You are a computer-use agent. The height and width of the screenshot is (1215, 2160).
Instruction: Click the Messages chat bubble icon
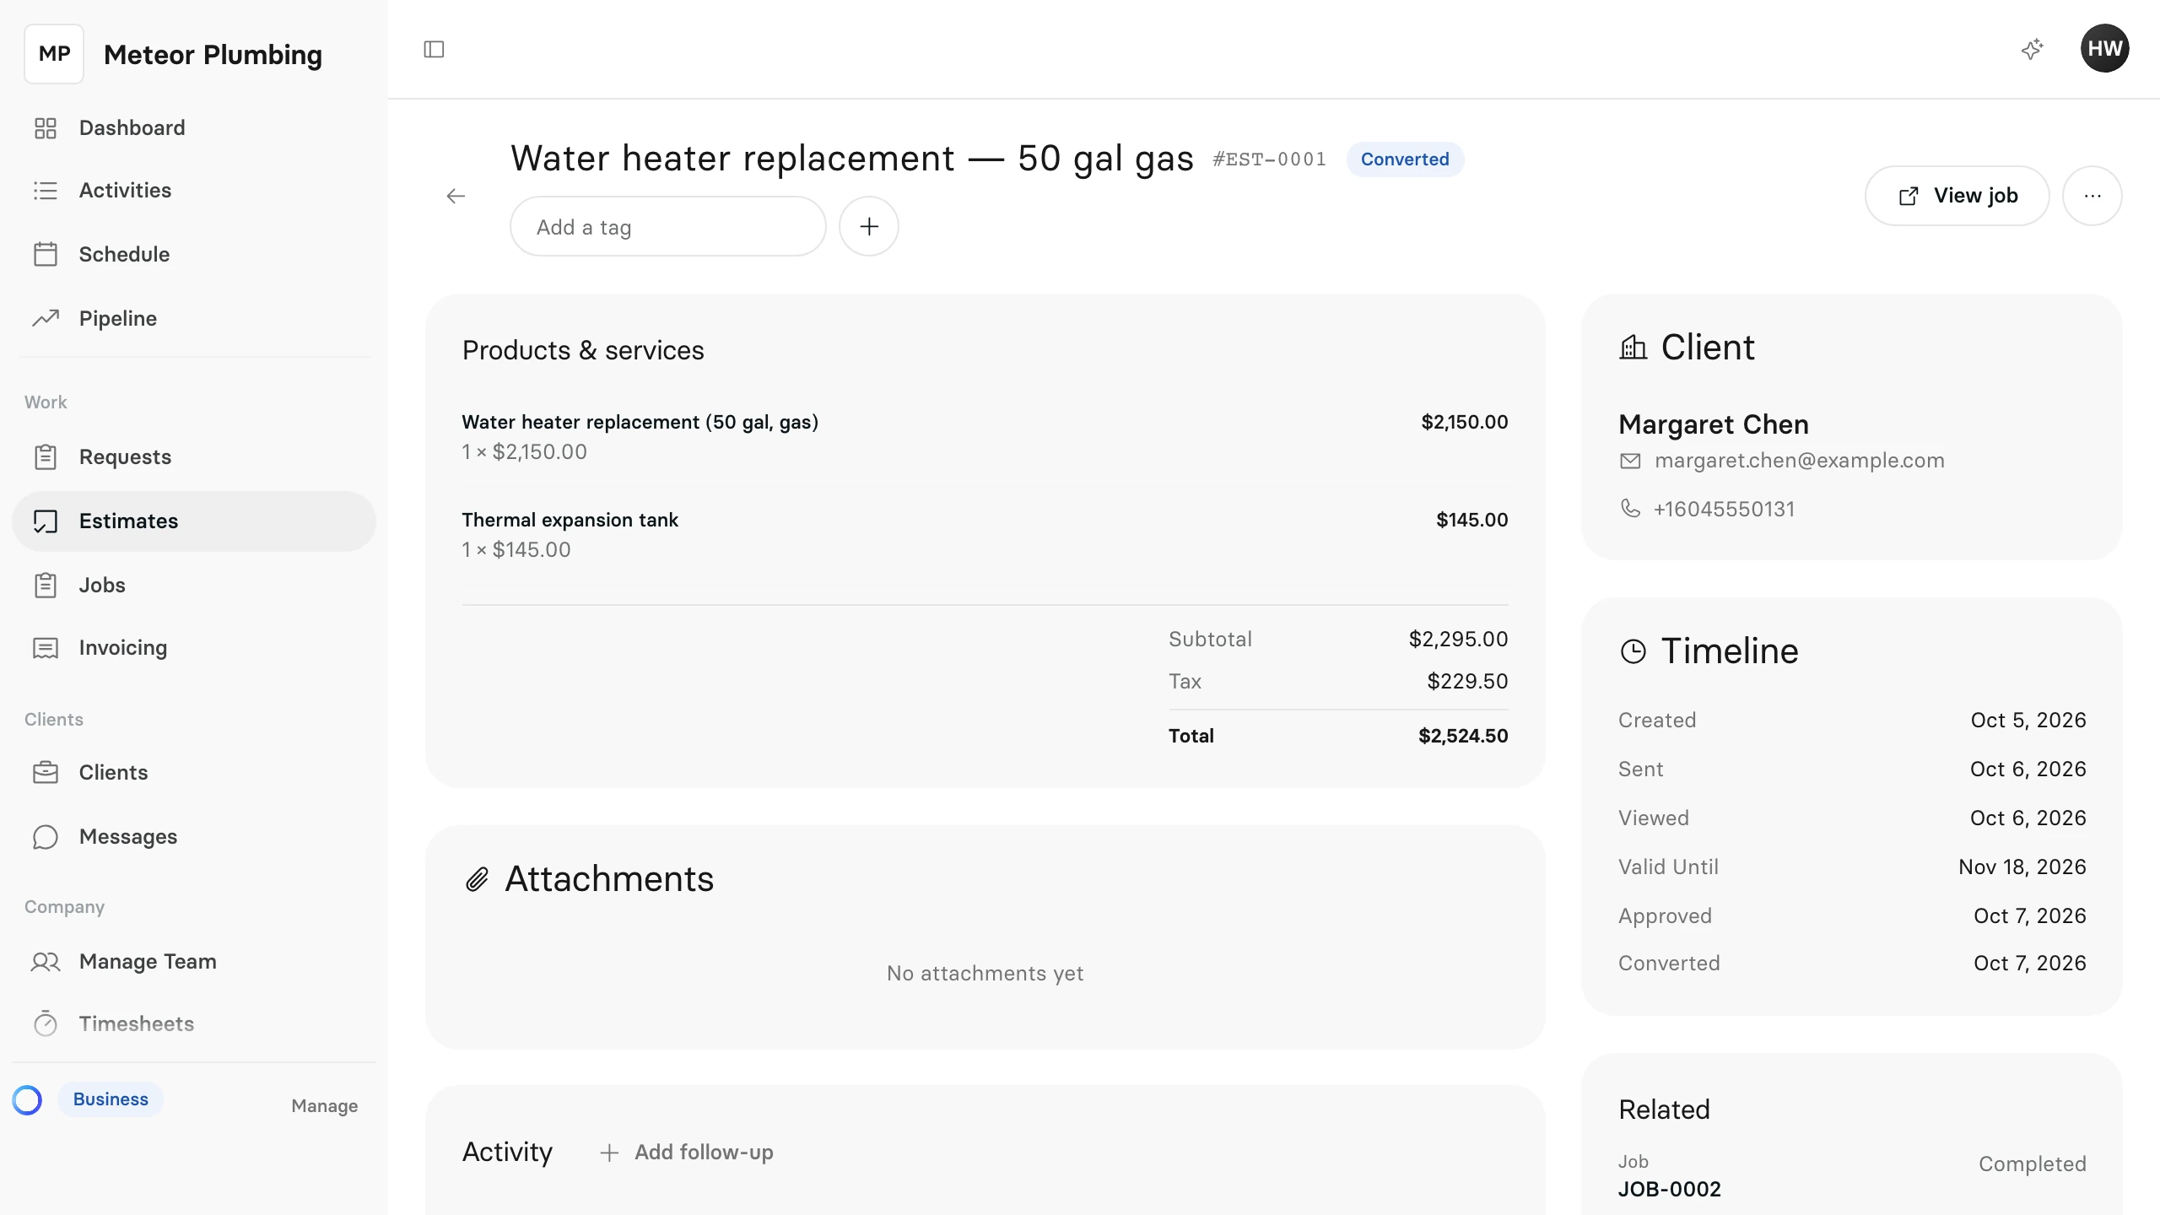click(46, 836)
